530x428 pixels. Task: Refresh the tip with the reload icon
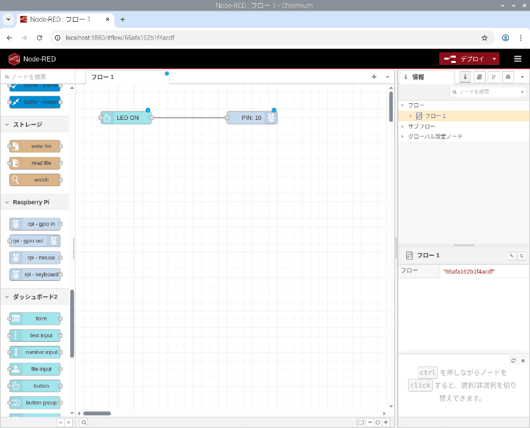point(513,360)
